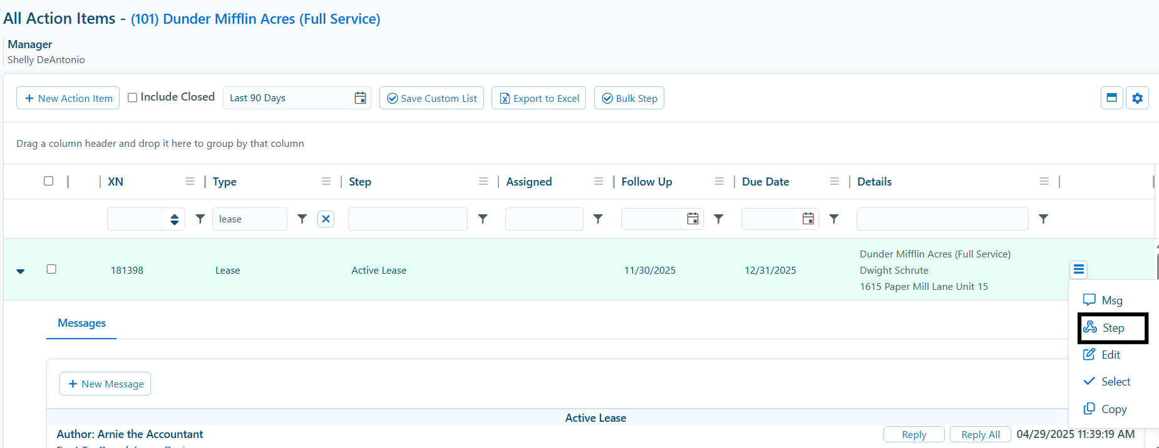
Task: Sort by the Assigned column header
Action: (529, 182)
